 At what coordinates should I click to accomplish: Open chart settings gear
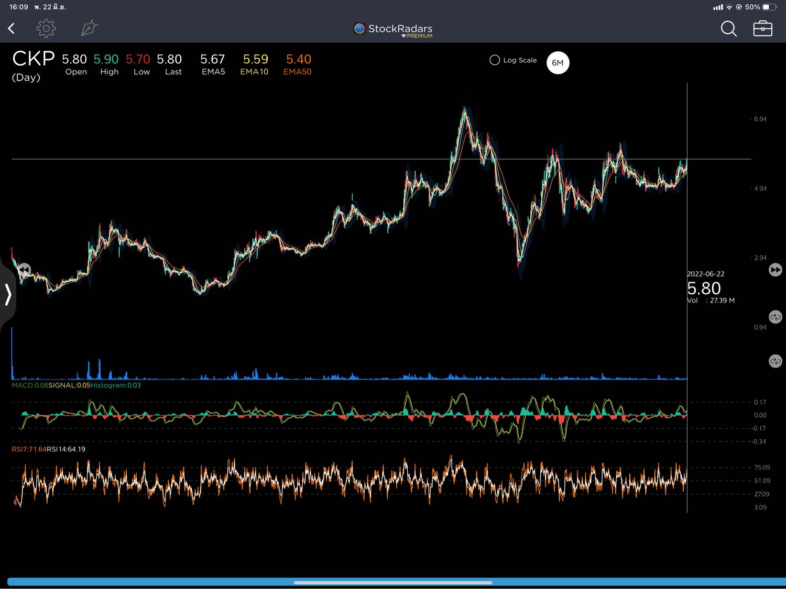pyautogui.click(x=46, y=28)
